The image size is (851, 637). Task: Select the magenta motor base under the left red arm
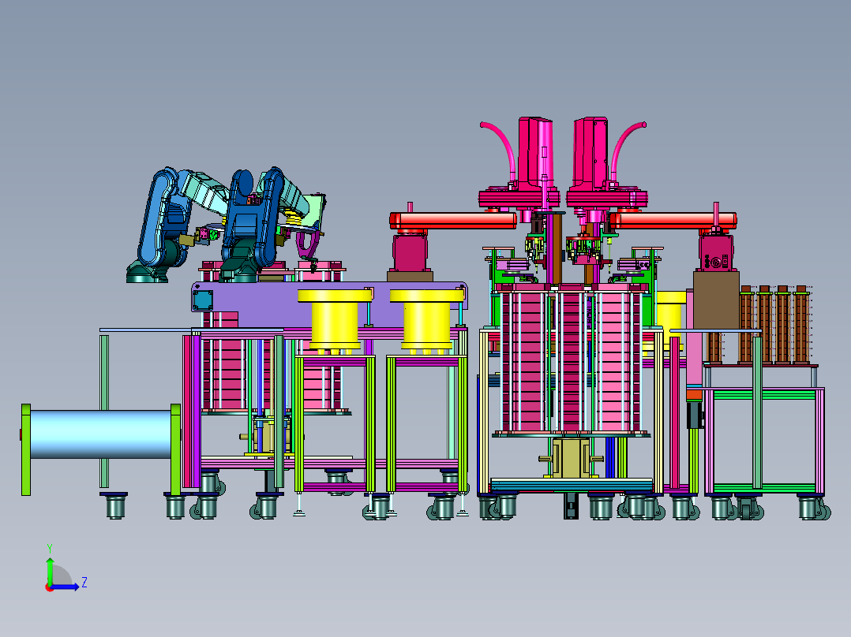tap(410, 251)
